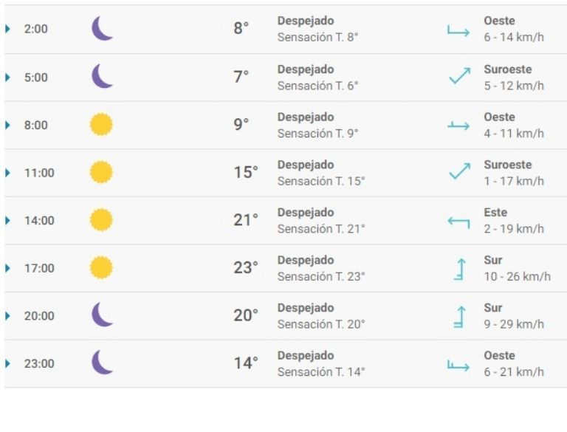Image resolution: width=567 pixels, height=432 pixels.
Task: Select the 20:00 hour label
Action: tap(39, 316)
